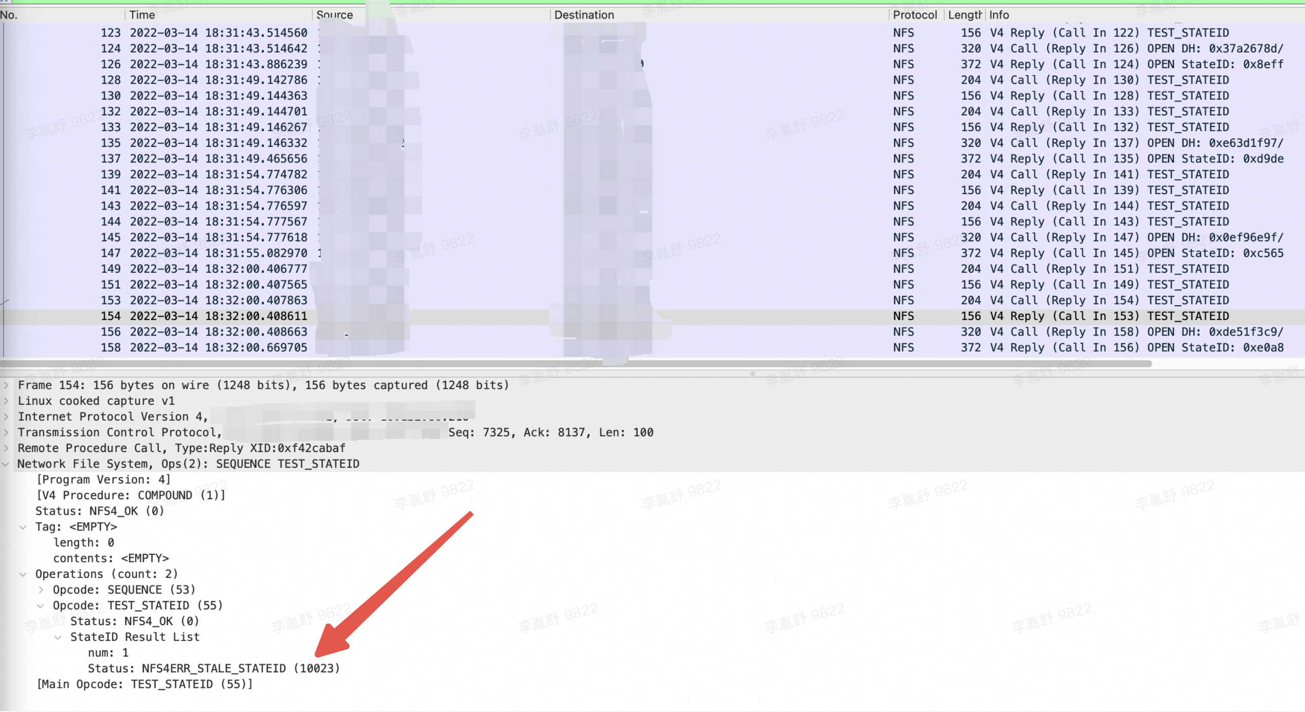Viewport: 1305px width, 712px height.
Task: Collapse the StateID Result List node
Action: click(58, 637)
